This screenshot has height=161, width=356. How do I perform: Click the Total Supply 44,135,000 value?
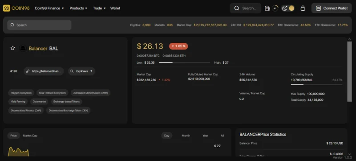click(316, 99)
